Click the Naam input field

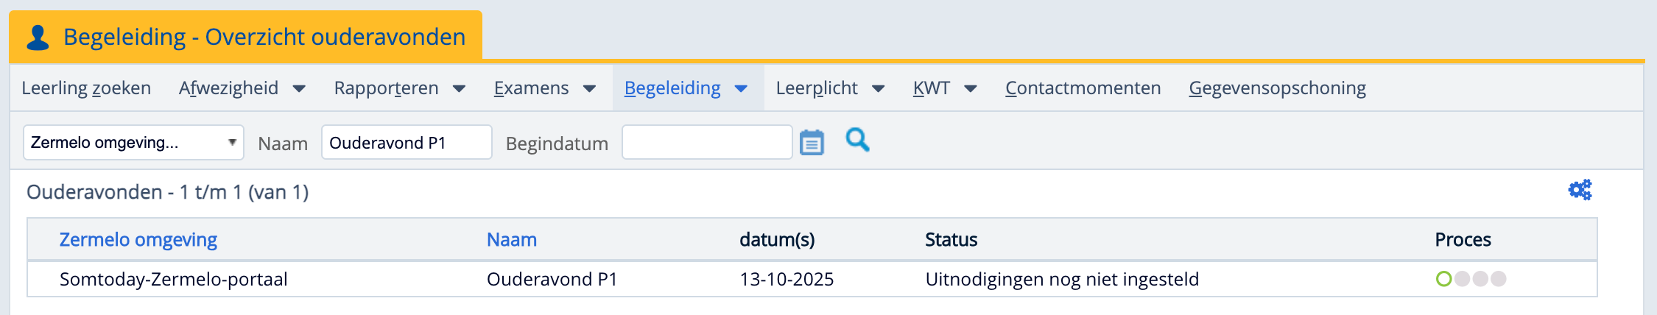coord(407,142)
